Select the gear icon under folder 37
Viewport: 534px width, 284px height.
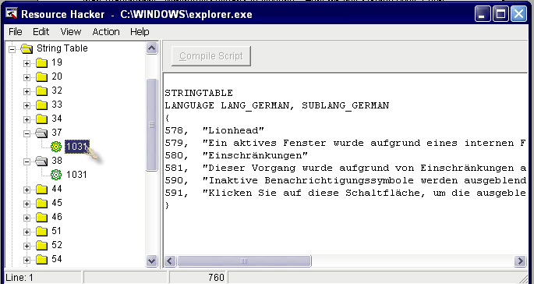click(56, 147)
